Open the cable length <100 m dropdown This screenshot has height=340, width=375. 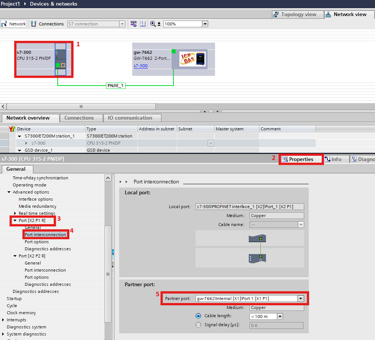point(280,316)
